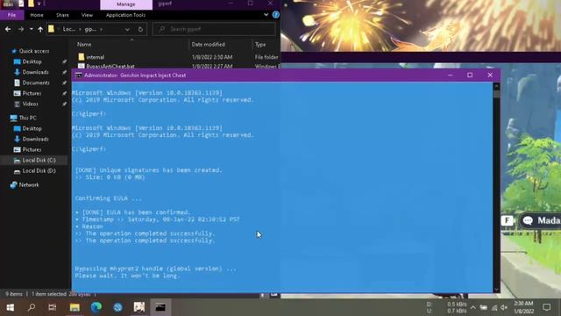
Task: Open the notification center icon
Action: (x=546, y=307)
